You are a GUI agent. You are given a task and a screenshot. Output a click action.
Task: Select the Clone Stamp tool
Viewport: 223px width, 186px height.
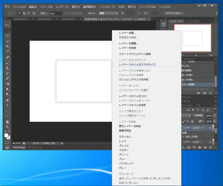(7, 68)
